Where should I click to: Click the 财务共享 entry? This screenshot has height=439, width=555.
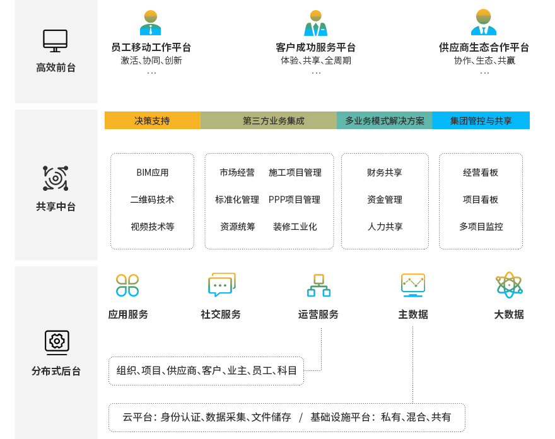pos(385,173)
